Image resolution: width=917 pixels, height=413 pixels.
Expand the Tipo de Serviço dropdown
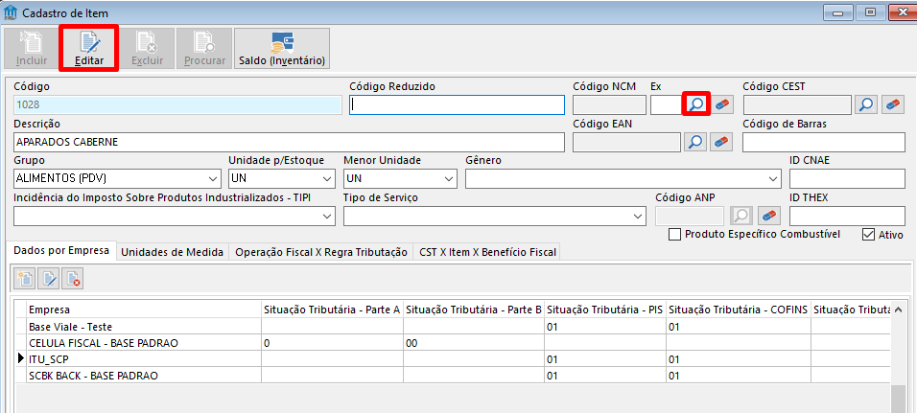click(x=638, y=217)
